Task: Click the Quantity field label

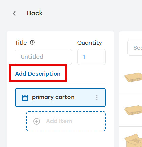Action: pyautogui.click(x=89, y=43)
